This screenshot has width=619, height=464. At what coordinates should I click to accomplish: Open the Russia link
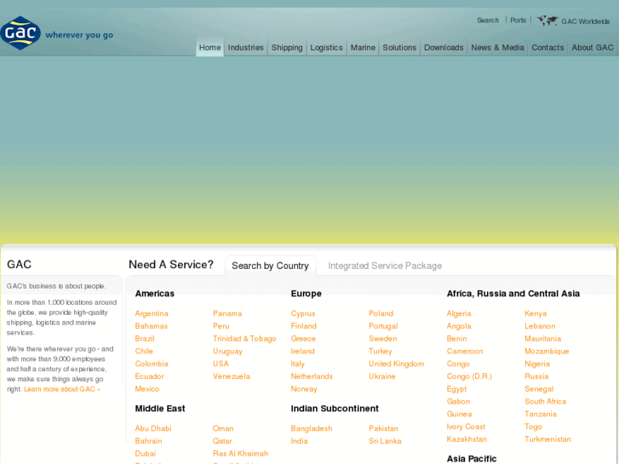pos(536,376)
